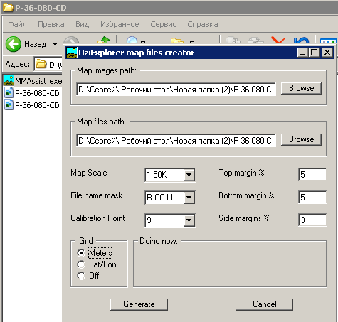
Task: Open the Избранное menu
Action: (x=120, y=24)
